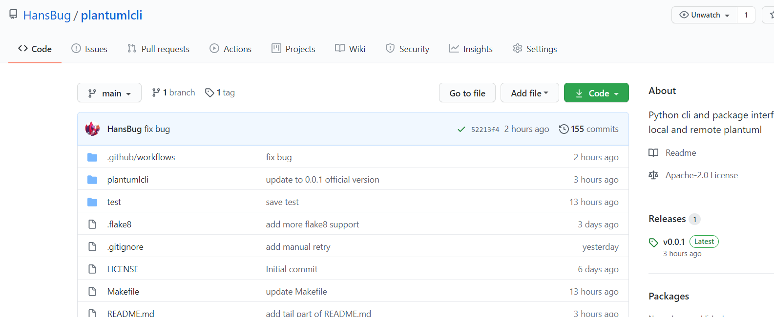This screenshot has height=317, width=774.
Task: Open the main branch selector dropdown
Action: tap(109, 93)
